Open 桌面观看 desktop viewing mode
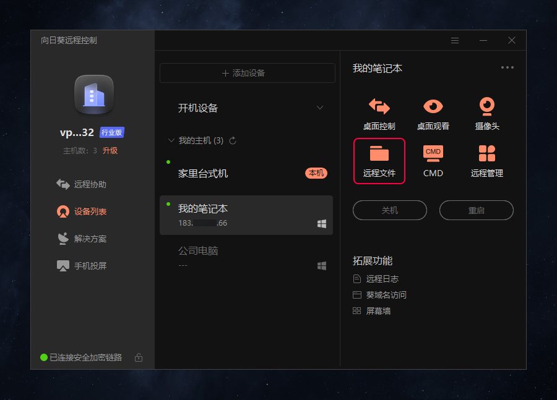This screenshot has width=557, height=400. [433, 113]
